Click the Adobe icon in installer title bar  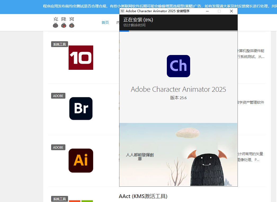click(x=123, y=11)
